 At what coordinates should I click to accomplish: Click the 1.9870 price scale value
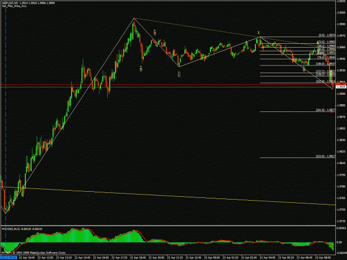tap(341, 117)
